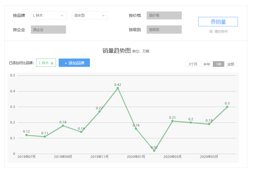Viewport: 253px width, 174px height.
Task: Select the 半年 time range
Action: coord(207,64)
